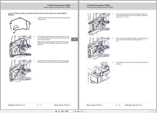Click the two batteries illustration for step 6
157x113 pixels.
[99, 73]
